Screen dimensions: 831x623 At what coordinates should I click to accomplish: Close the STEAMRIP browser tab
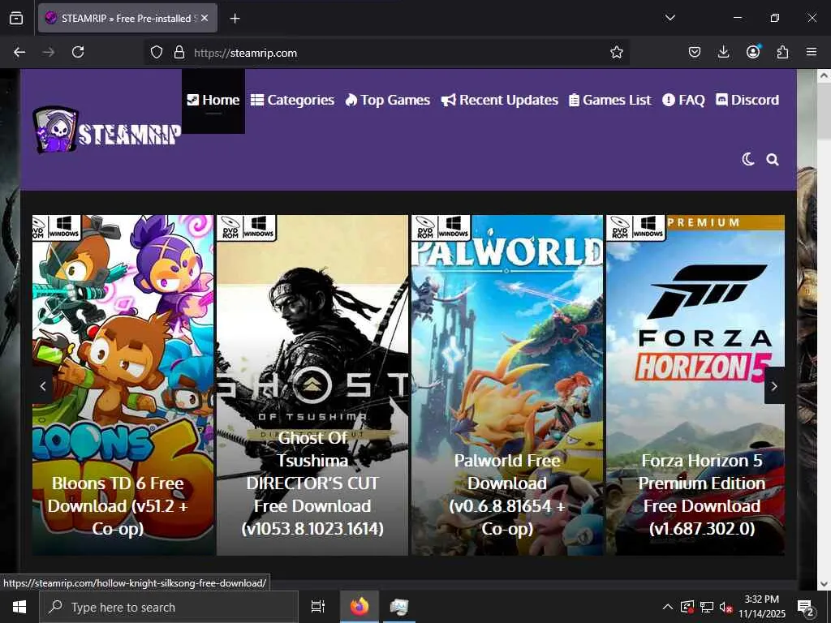pos(205,18)
